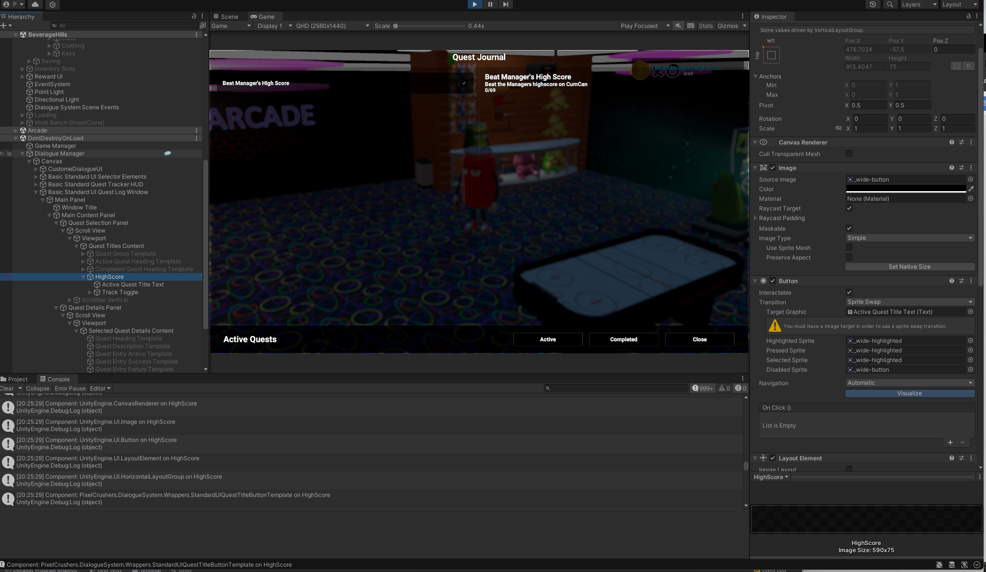This screenshot has width=986, height=572.
Task: Click the Hierarchy search field
Action: click(x=125, y=26)
